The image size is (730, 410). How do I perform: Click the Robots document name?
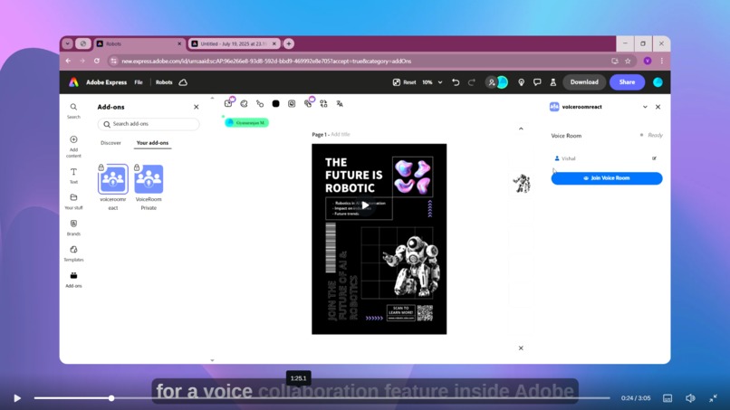click(x=164, y=82)
